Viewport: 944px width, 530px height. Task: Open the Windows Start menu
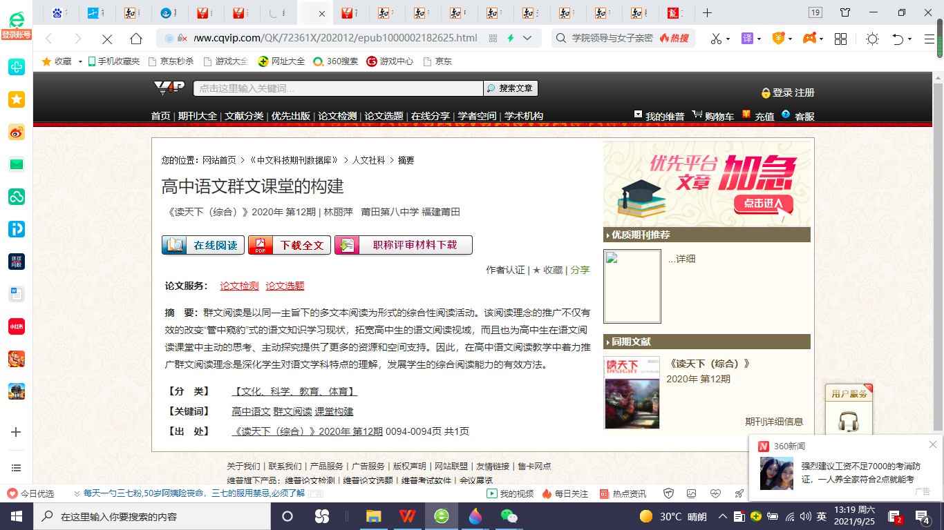16,516
